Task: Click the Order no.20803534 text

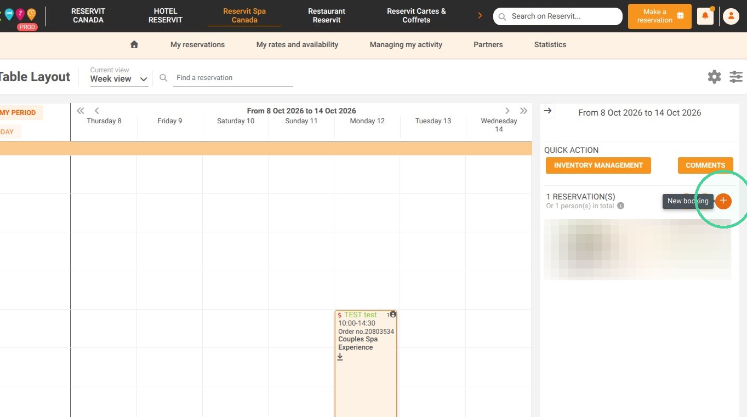Action: pos(366,332)
